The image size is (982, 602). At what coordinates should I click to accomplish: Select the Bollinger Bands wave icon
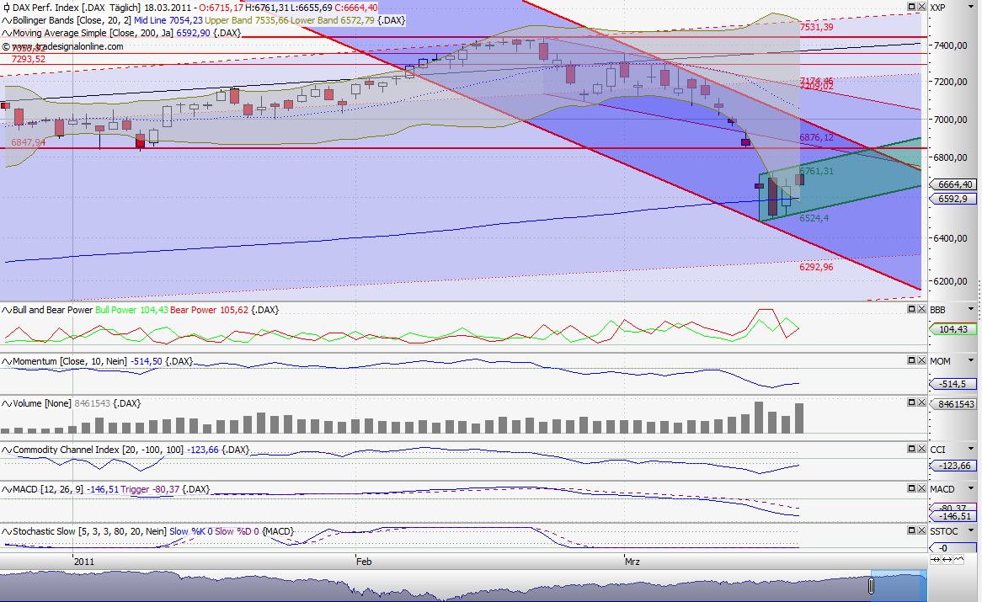point(5,20)
